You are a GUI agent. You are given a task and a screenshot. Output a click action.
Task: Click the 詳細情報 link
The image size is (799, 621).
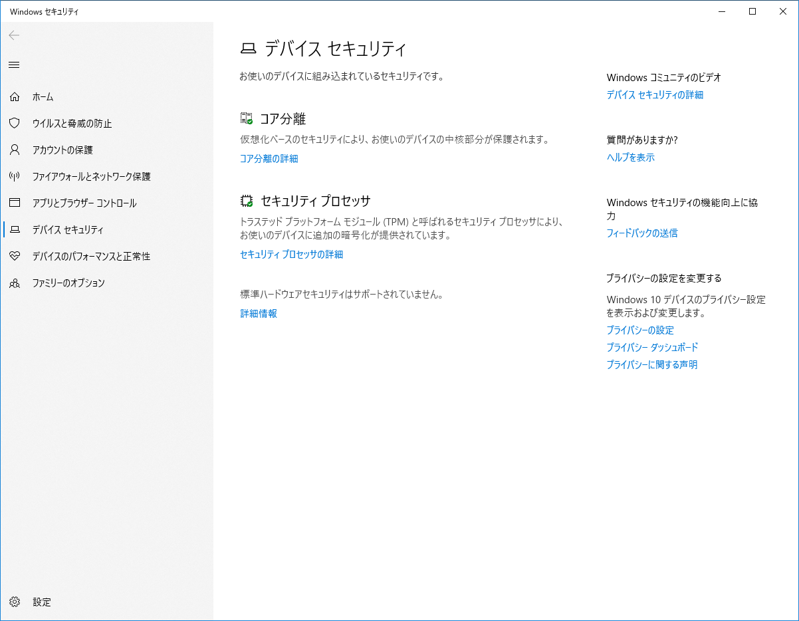click(259, 314)
